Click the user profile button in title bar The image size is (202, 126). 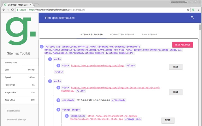[x=179, y=2]
